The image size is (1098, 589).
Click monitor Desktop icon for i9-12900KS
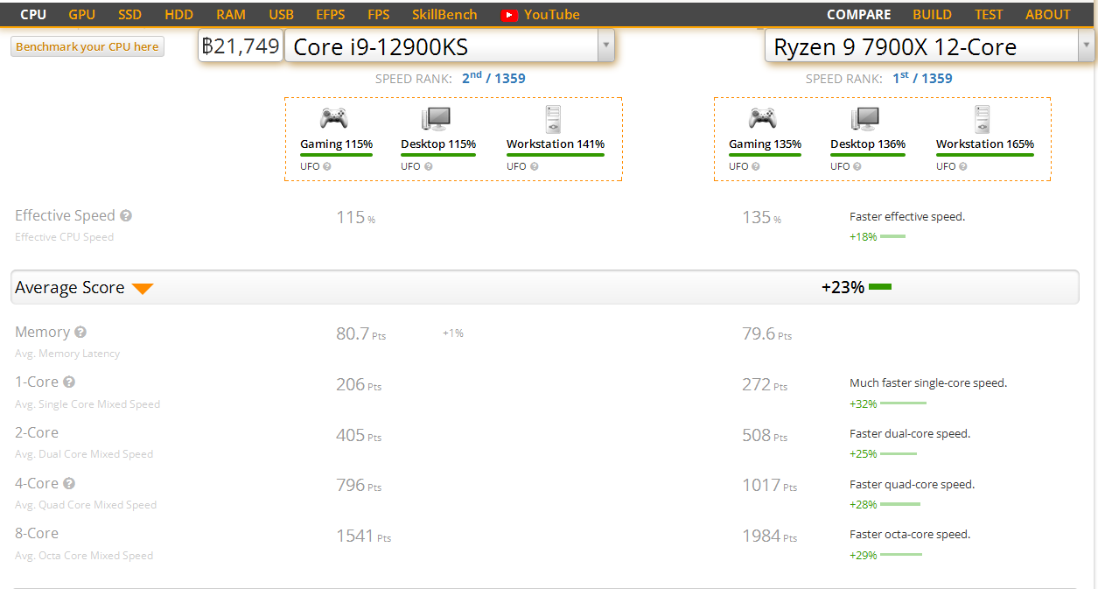[436, 119]
